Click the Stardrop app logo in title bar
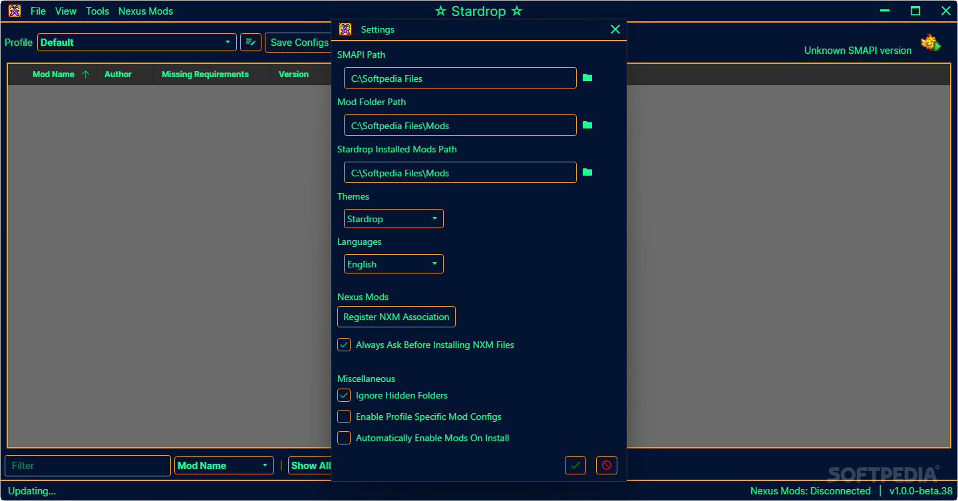Screen dimensions: 958x501 (x=15, y=11)
